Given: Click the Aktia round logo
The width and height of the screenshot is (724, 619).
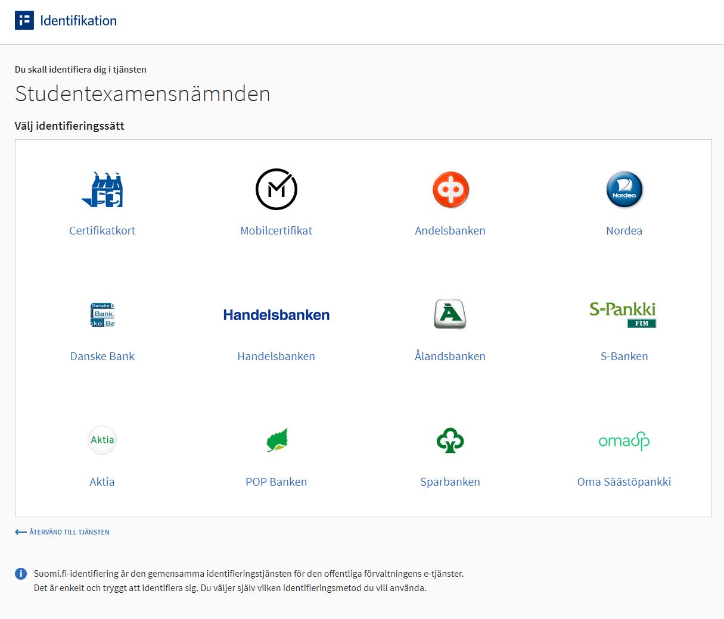Looking at the screenshot, I should 102,440.
